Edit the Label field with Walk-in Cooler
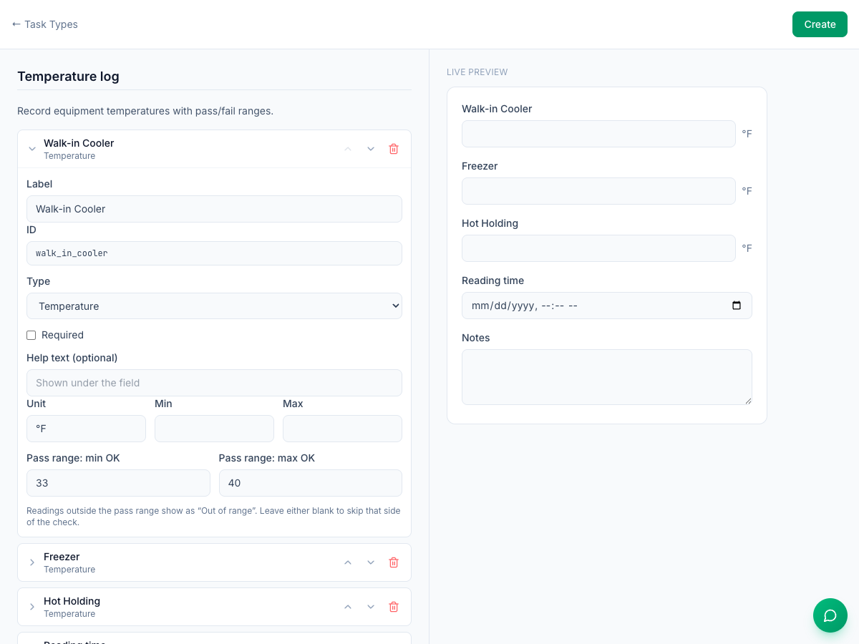859x644 pixels. click(214, 209)
